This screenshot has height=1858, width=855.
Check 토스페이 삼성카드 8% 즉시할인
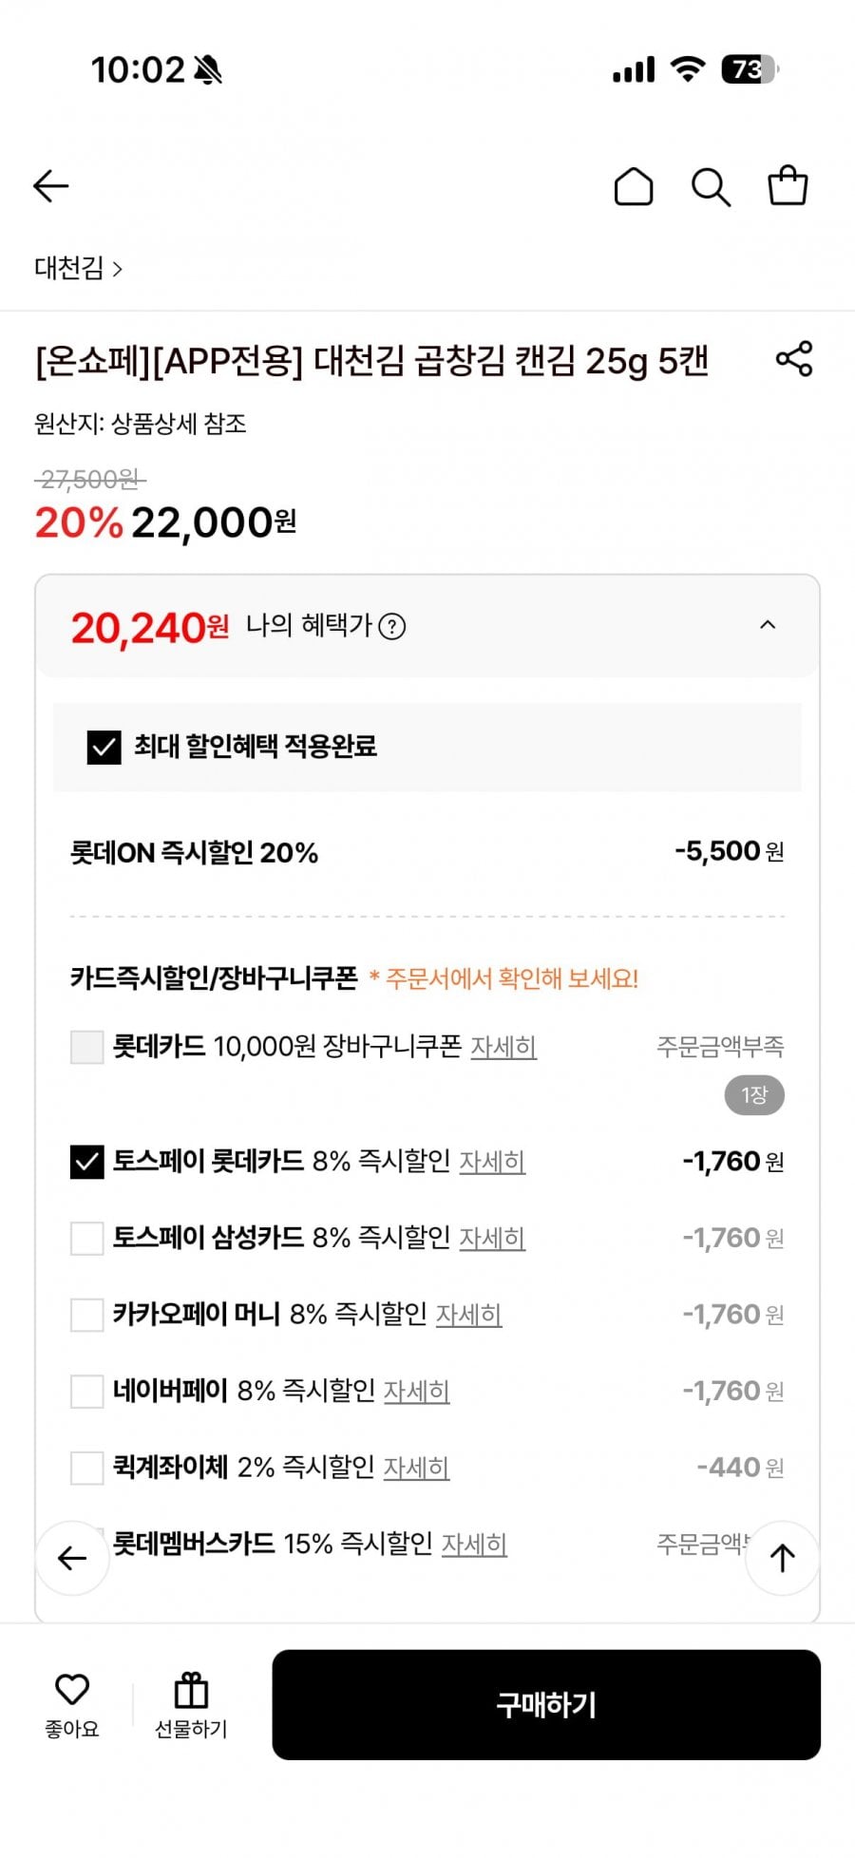(x=86, y=1238)
